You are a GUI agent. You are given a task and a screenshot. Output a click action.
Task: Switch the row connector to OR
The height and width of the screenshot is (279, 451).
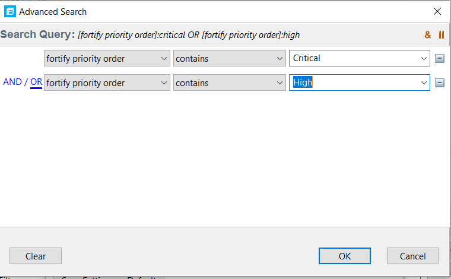pyautogui.click(x=36, y=83)
